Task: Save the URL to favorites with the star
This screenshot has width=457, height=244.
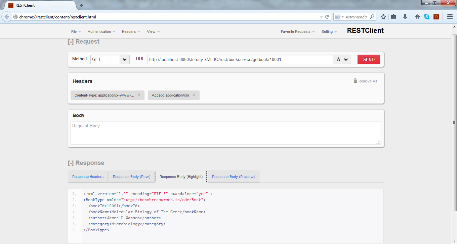Action: [338, 59]
